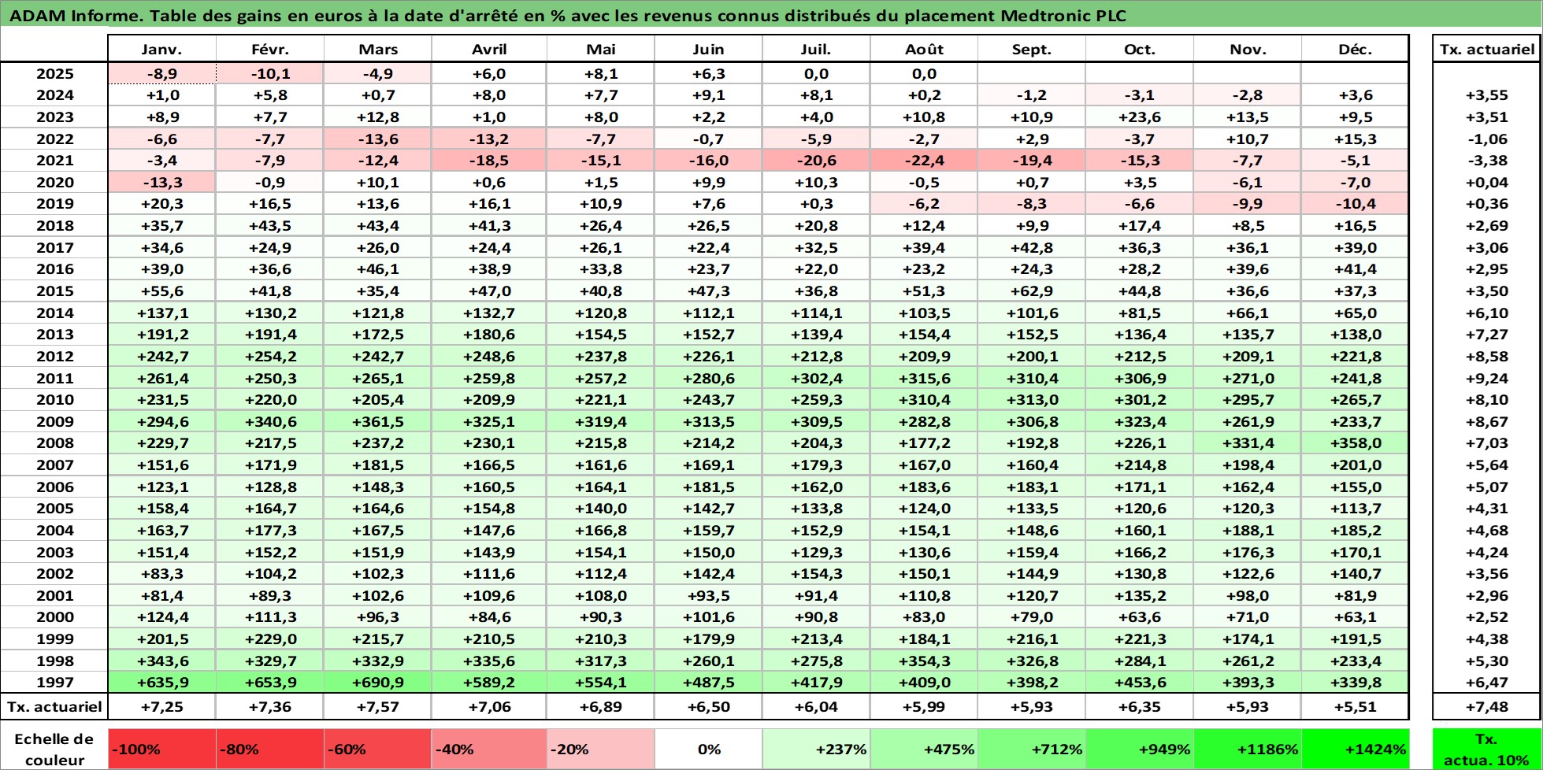Select the -60% color scale swatch
The width and height of the screenshot is (1543, 770).
coord(377,749)
